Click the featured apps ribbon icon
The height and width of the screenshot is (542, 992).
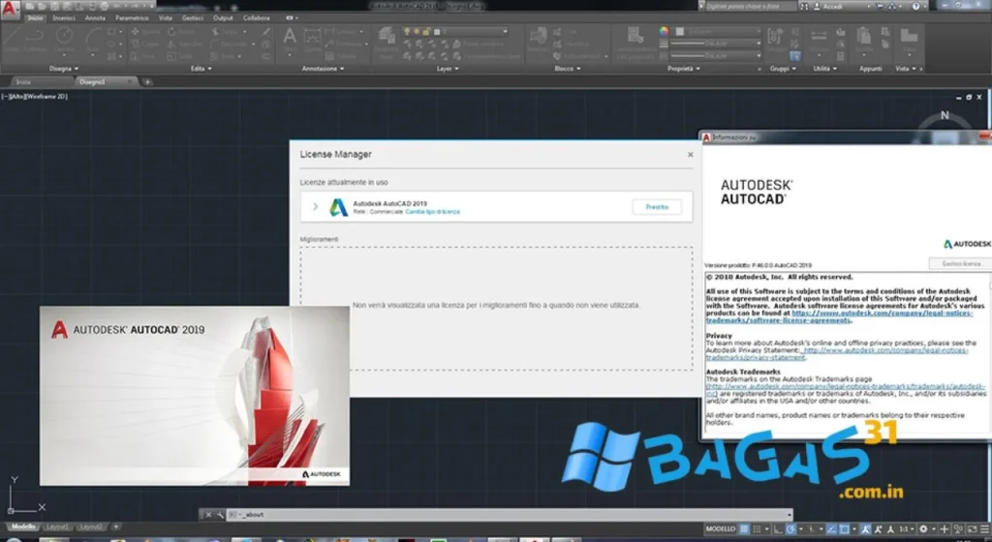pos(290,17)
